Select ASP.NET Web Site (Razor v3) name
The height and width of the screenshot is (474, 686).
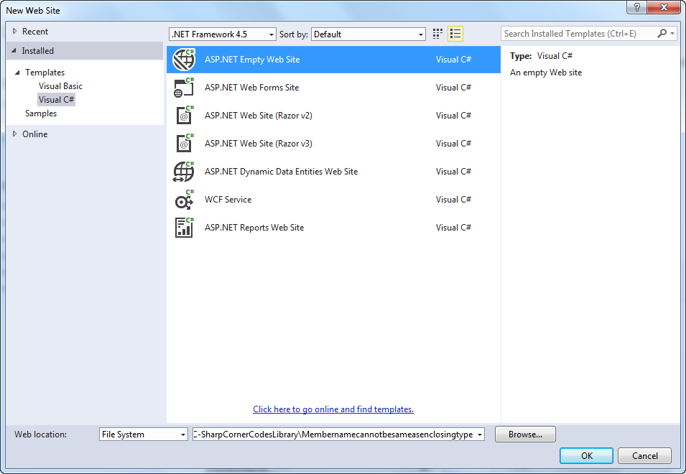coord(258,144)
